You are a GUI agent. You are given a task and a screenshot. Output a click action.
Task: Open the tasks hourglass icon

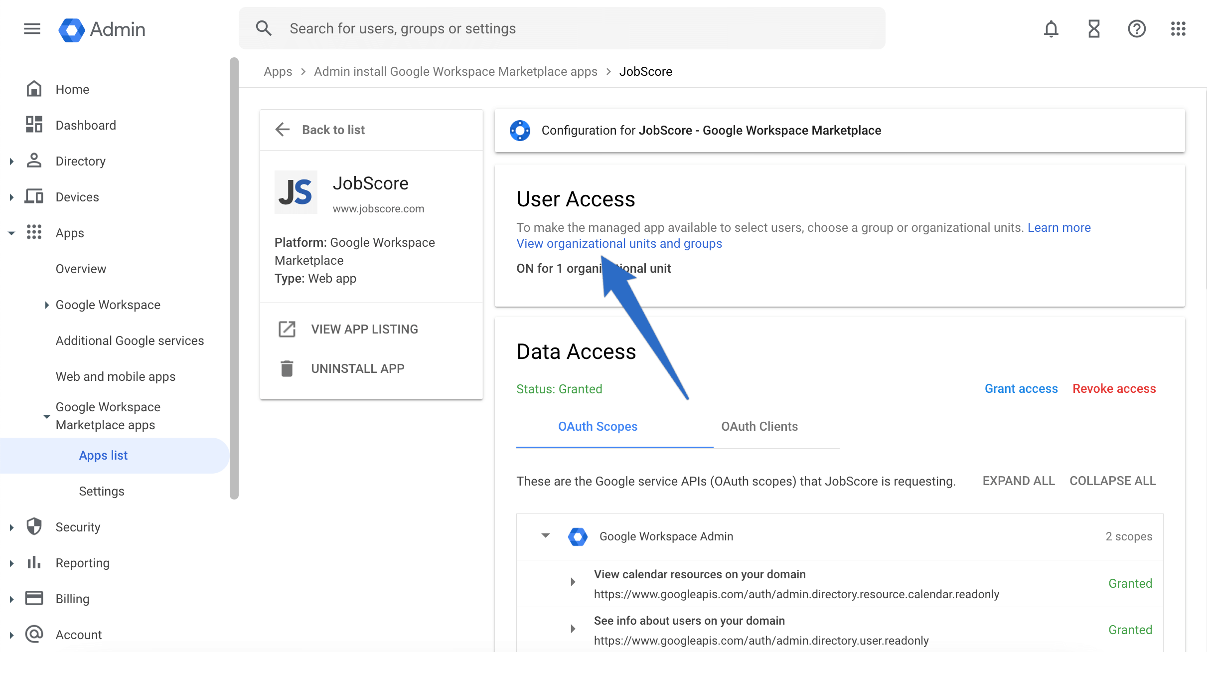click(x=1094, y=29)
